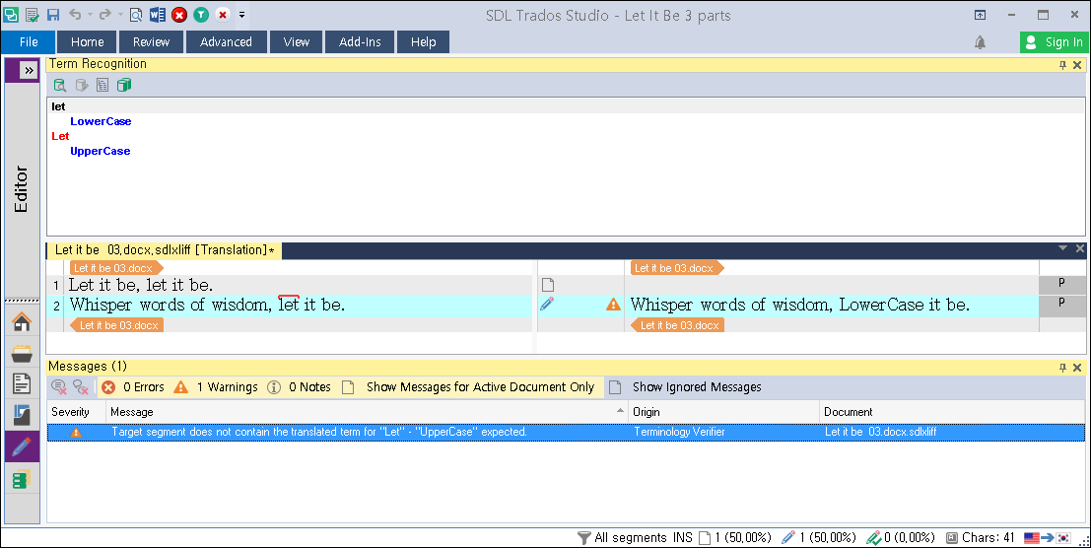Open the Translation Memories view in sidebar

pos(22,478)
